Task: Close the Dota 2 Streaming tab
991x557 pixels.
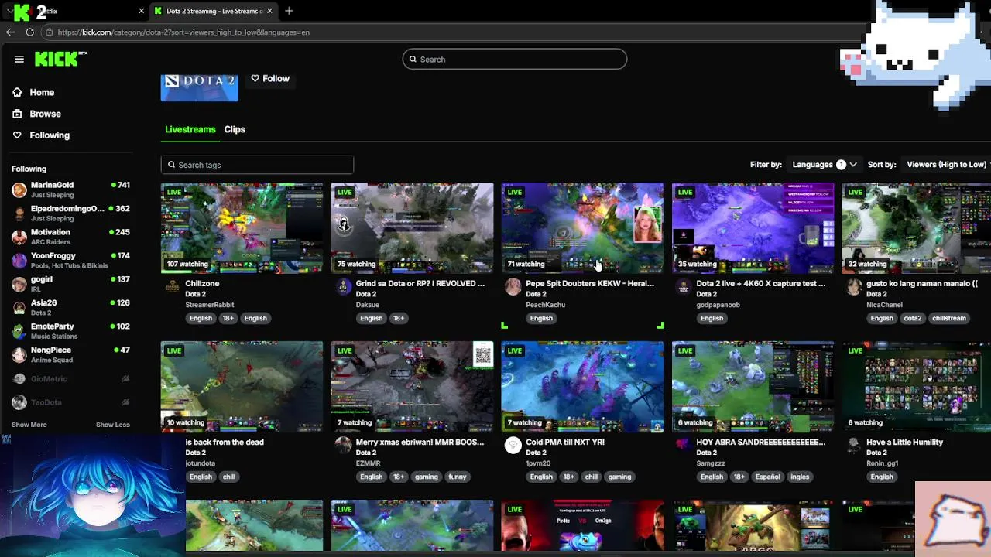Action: tap(269, 11)
